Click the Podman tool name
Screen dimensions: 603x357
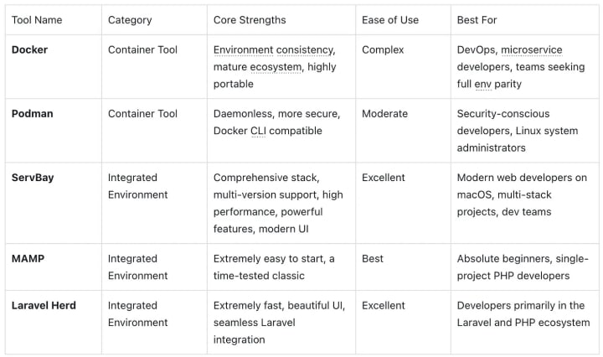[33, 113]
